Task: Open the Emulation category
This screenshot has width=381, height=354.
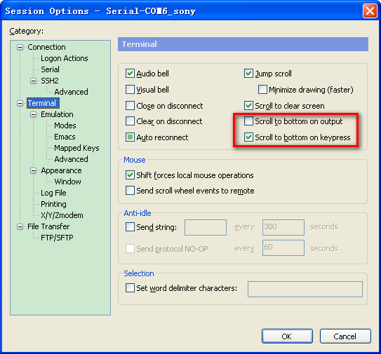Action: tap(57, 114)
